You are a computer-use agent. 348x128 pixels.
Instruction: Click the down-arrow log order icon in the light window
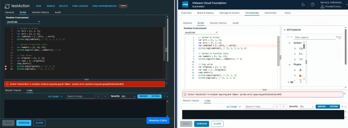(345, 107)
